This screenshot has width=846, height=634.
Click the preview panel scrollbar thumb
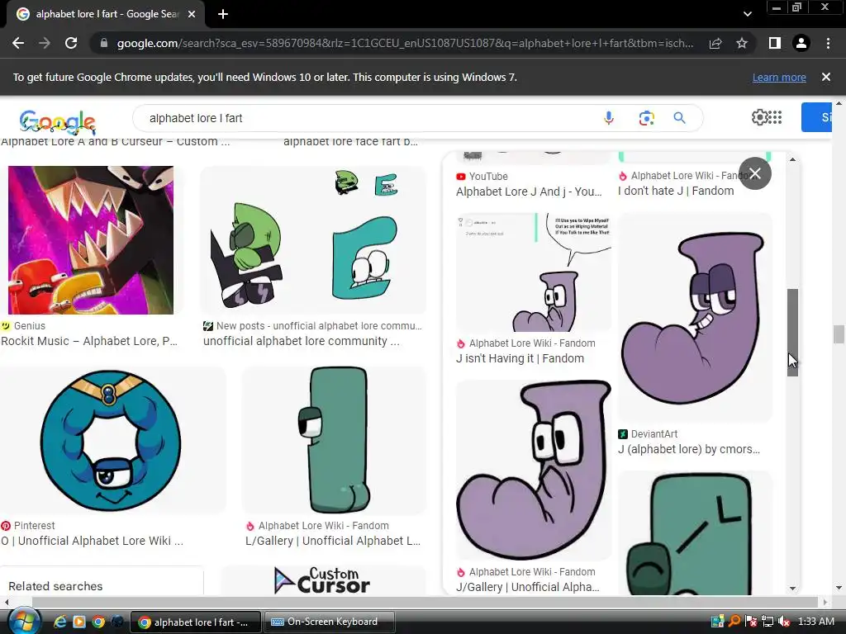pos(792,333)
